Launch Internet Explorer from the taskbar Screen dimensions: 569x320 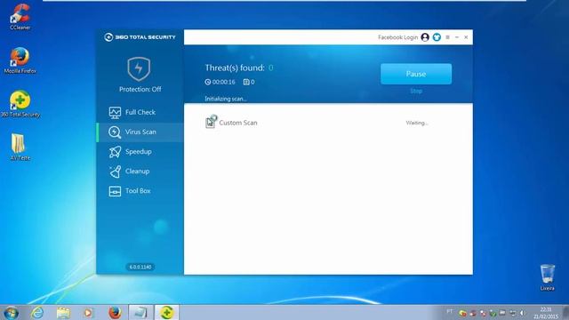click(x=37, y=312)
